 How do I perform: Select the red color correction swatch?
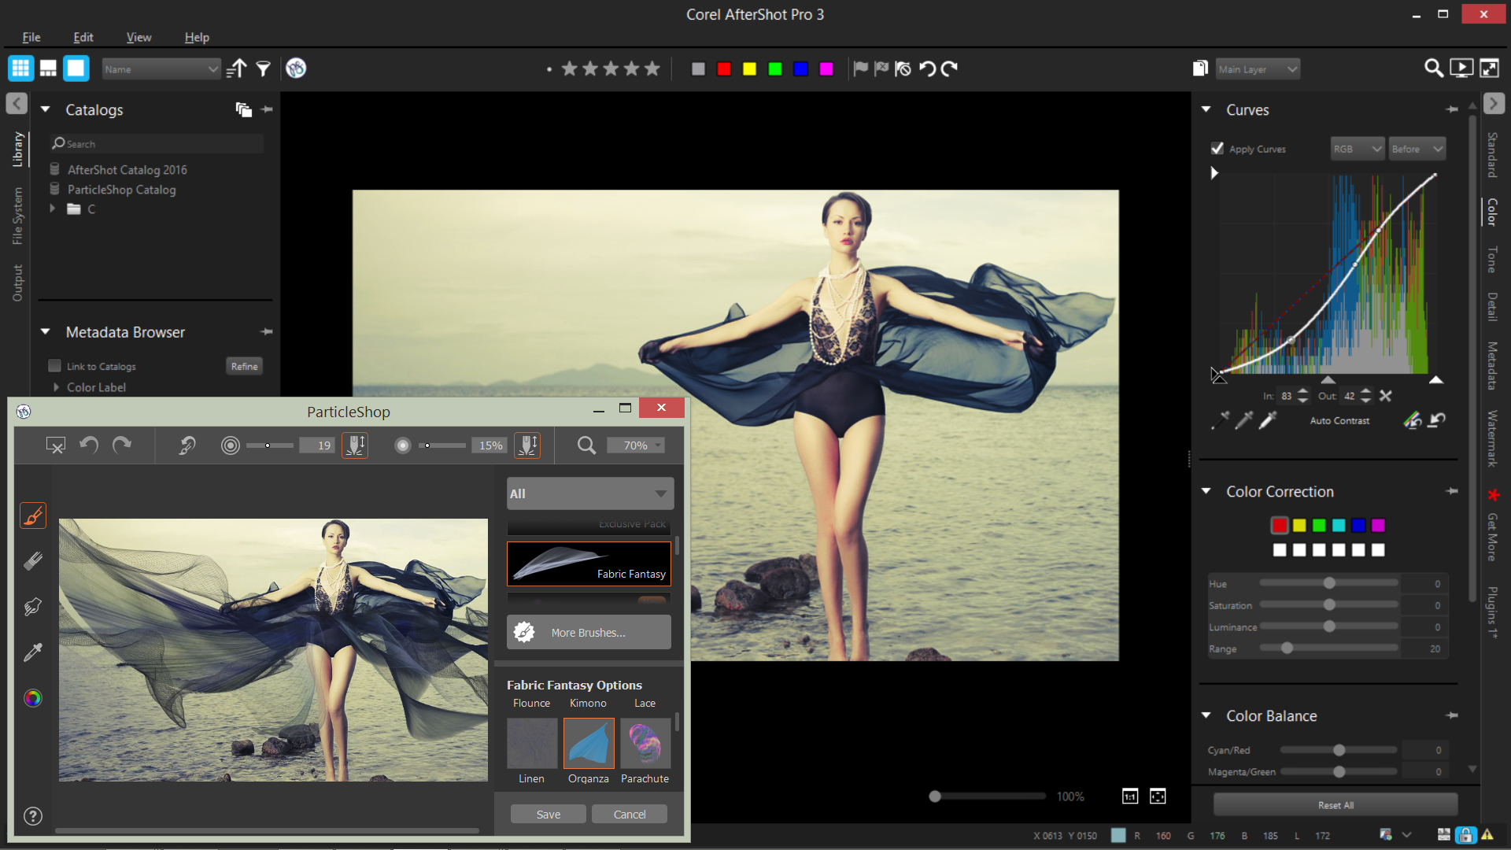1280,526
